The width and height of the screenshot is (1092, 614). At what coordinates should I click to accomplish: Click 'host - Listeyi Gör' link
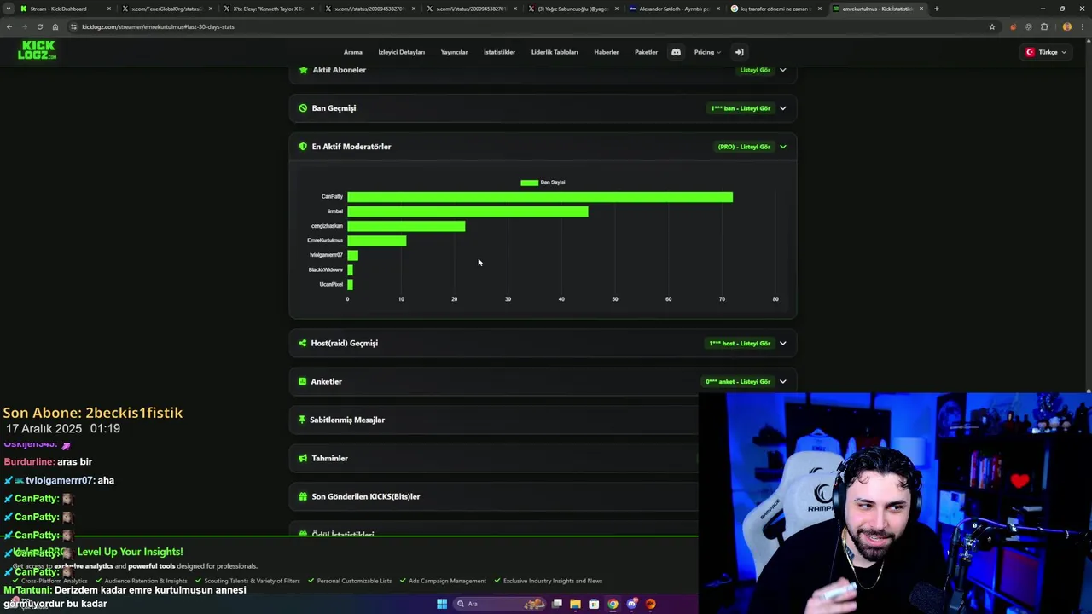740,343
